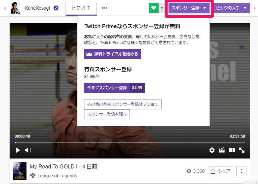Click the left scroll arrow in the channel header
The width and height of the screenshot is (258, 184).
click(x=5, y=8)
